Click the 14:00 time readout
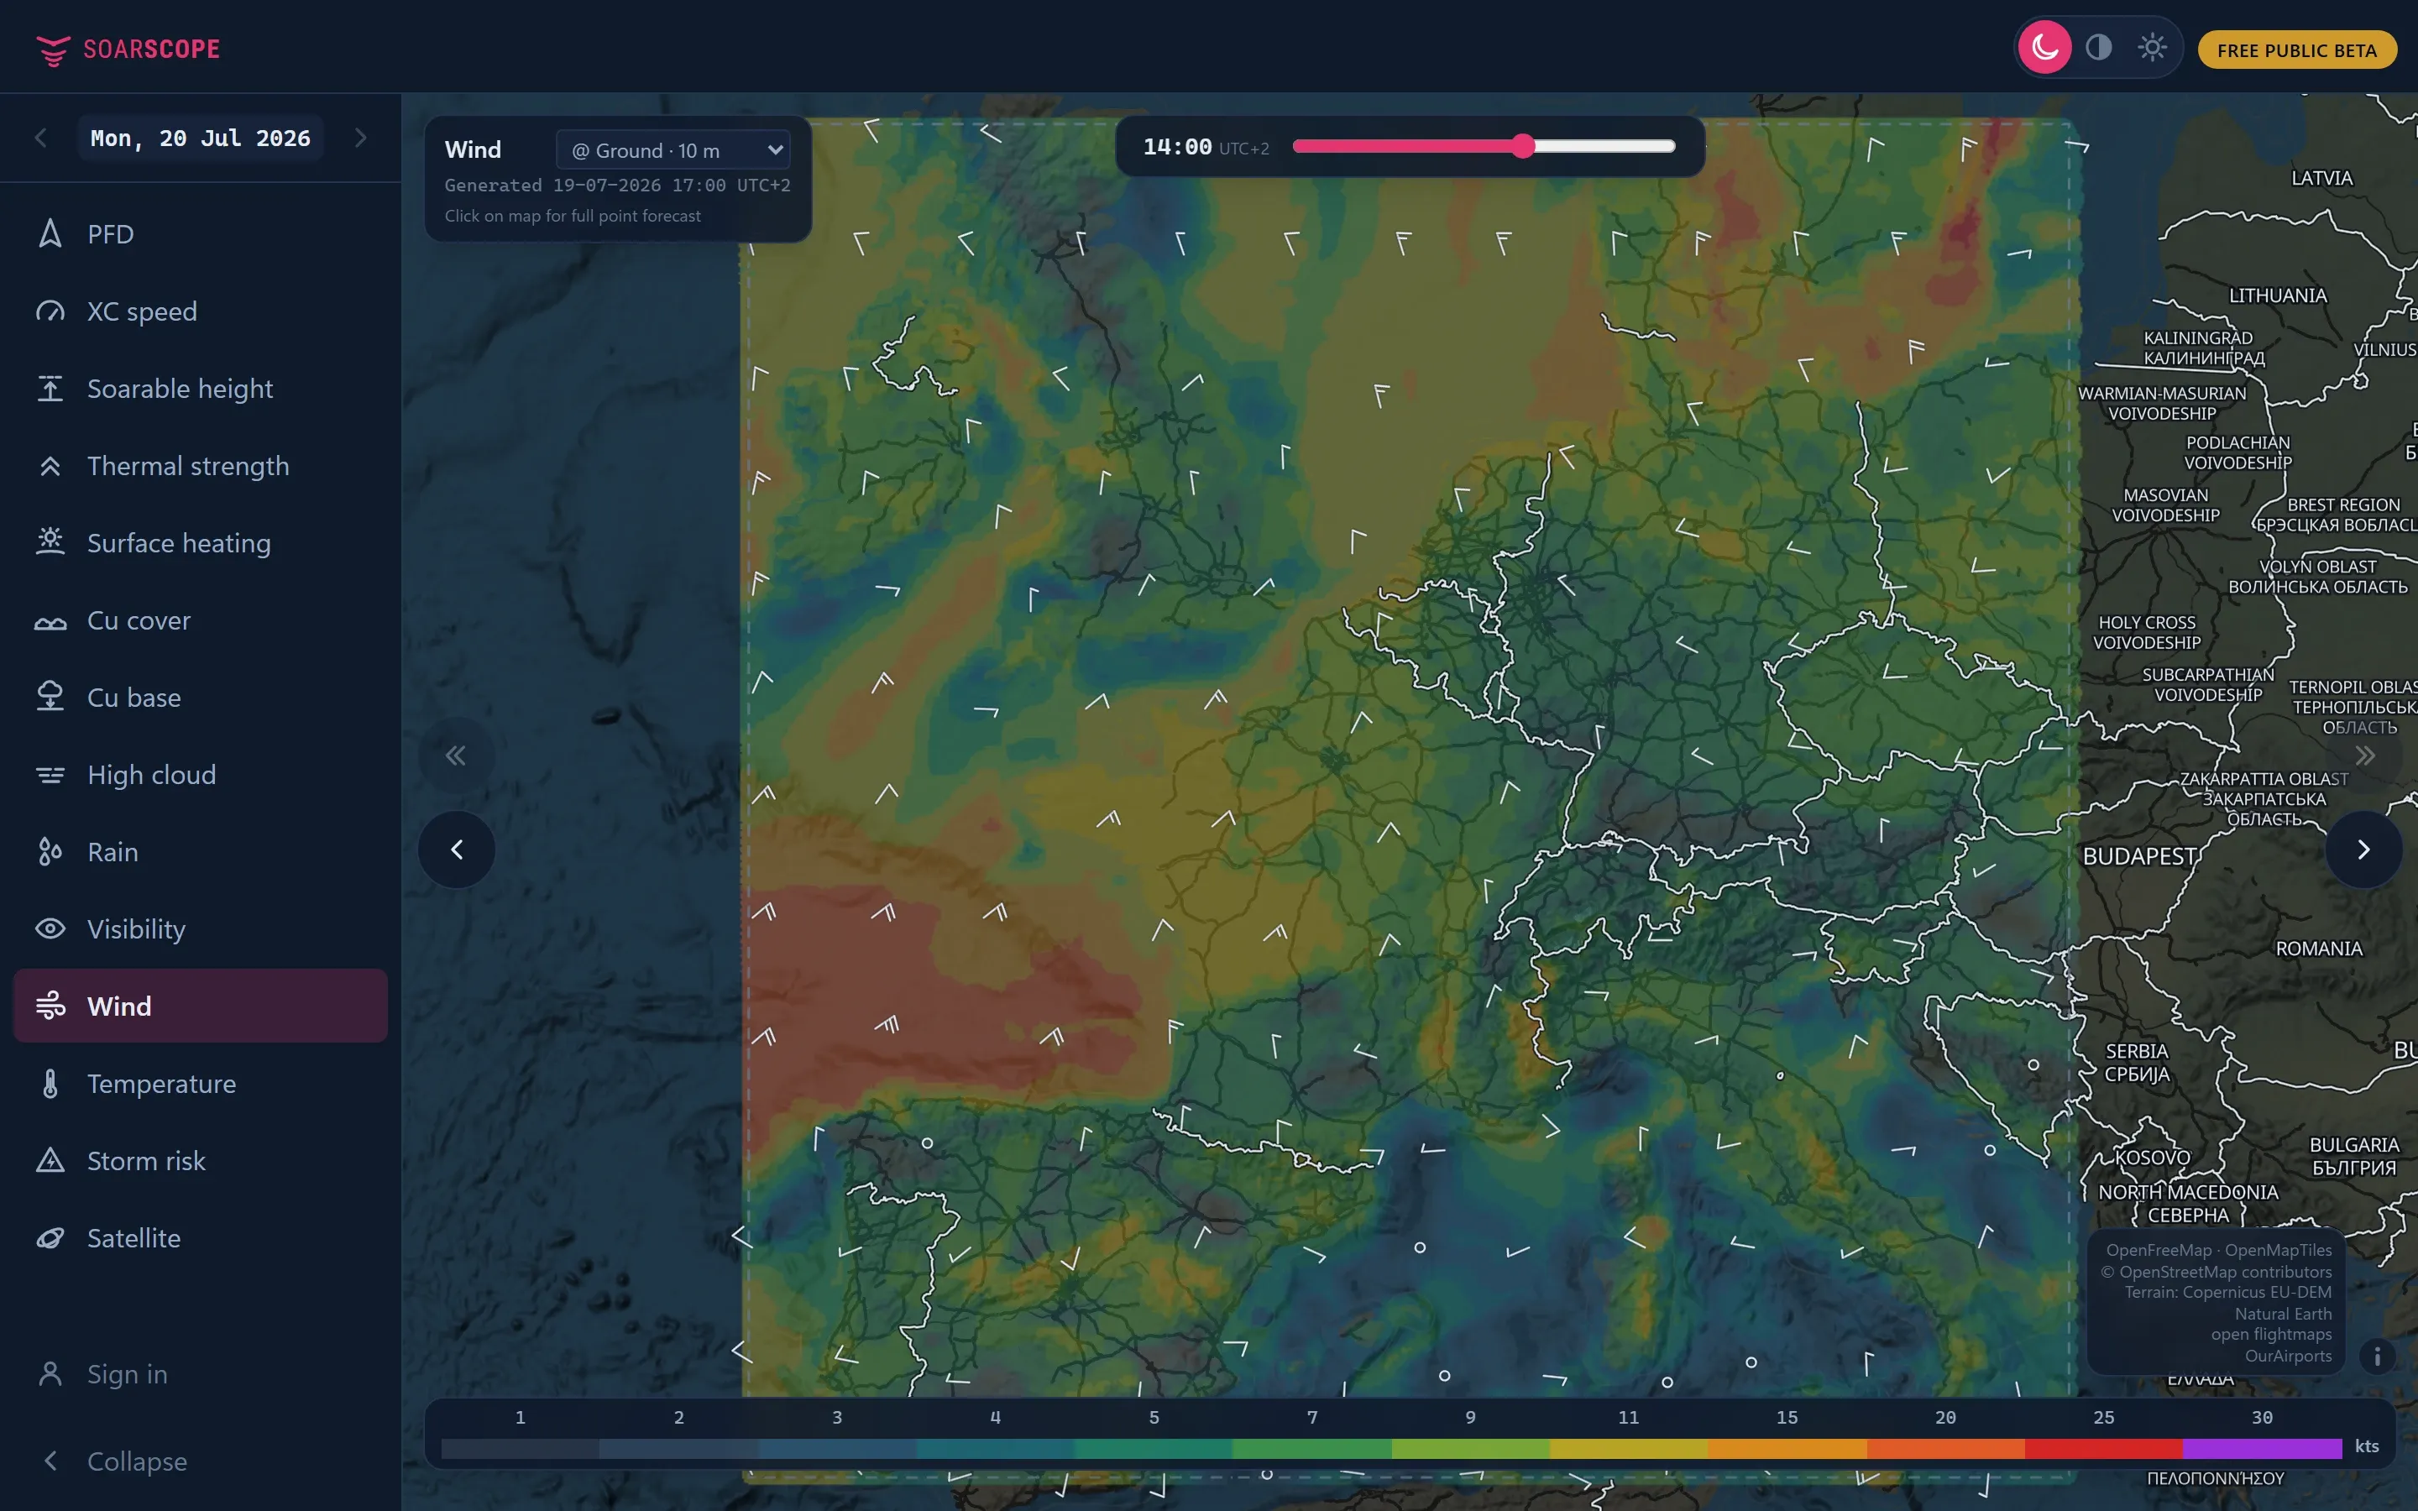 pyautogui.click(x=1177, y=147)
